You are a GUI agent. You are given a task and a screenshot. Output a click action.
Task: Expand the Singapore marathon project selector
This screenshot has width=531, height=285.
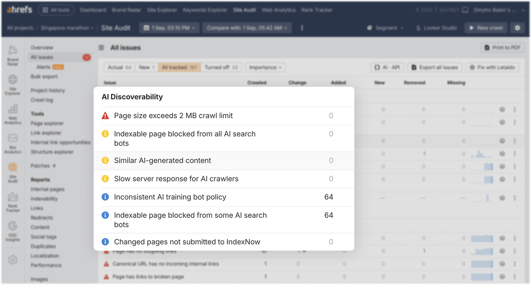click(67, 28)
